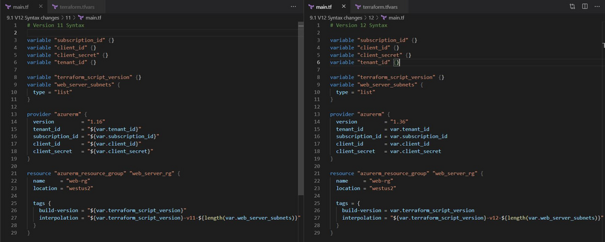Click Terraform icon on Version 11 main.tf tab
605x242 pixels.
click(8, 7)
